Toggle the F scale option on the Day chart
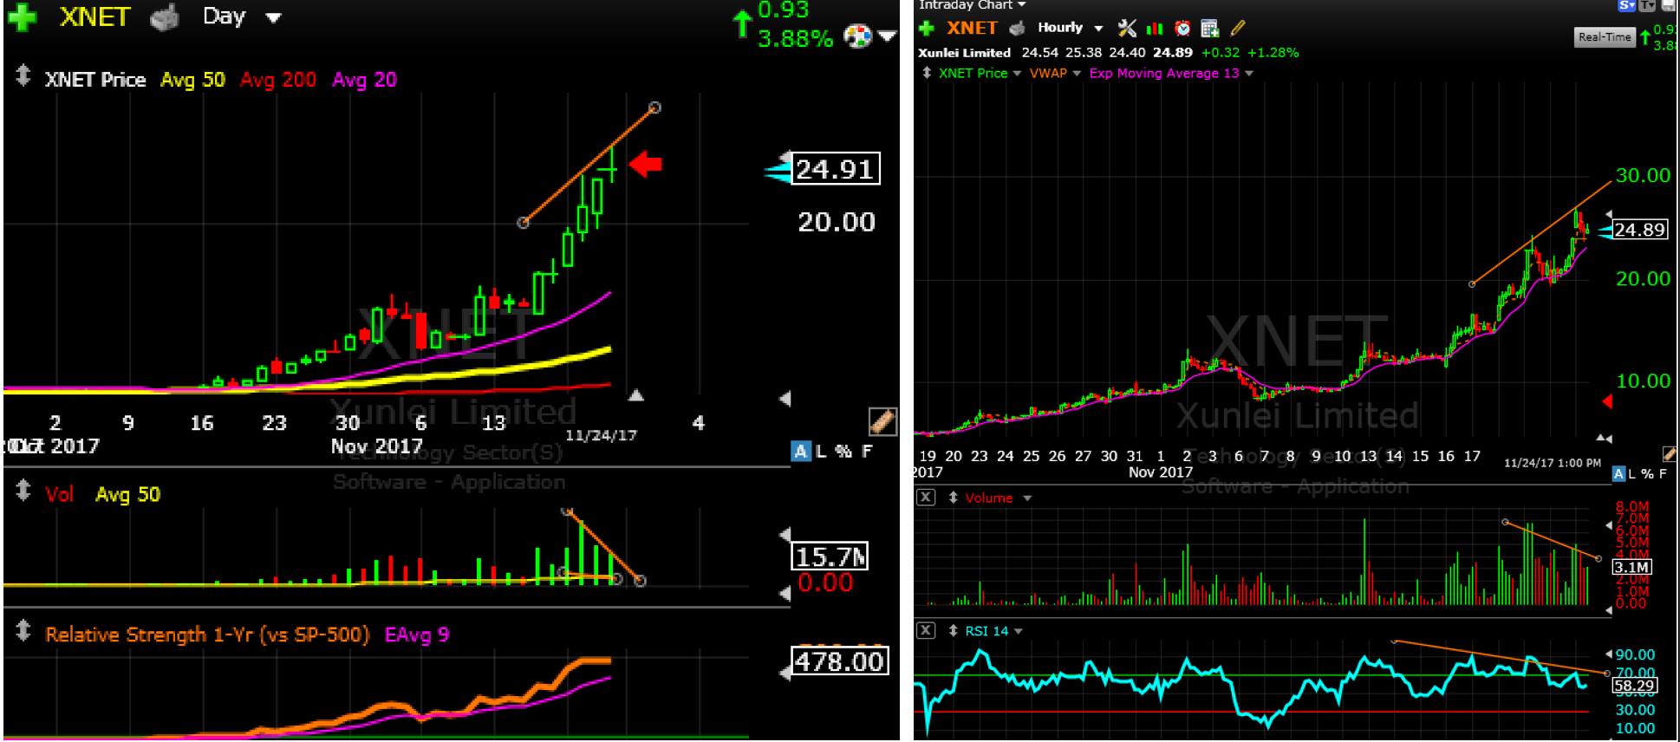The image size is (1680, 742). [x=866, y=451]
